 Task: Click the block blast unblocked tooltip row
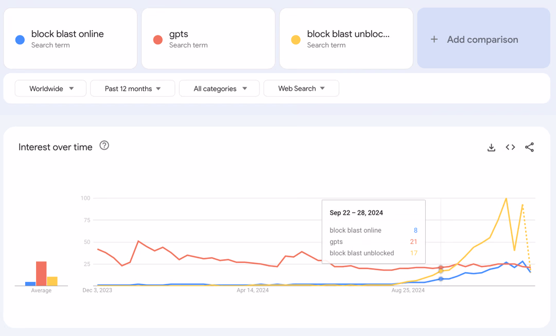tap(373, 253)
